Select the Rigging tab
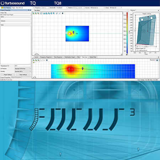Image resolution: width=160 pixels, height=160 pixels. [133, 10]
